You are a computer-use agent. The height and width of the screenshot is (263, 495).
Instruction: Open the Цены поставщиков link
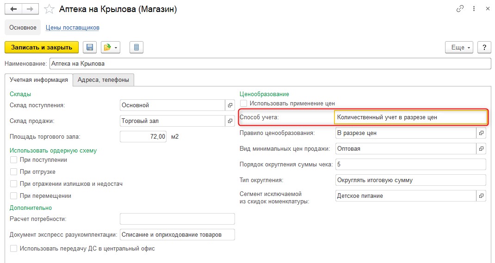[73, 27]
